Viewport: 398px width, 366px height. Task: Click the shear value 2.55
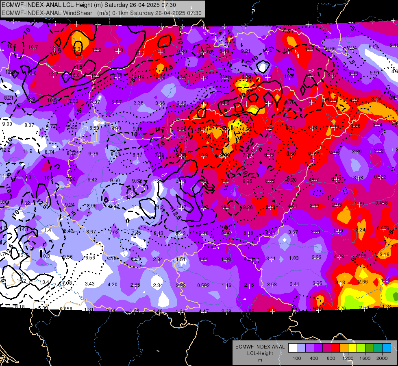135,285
